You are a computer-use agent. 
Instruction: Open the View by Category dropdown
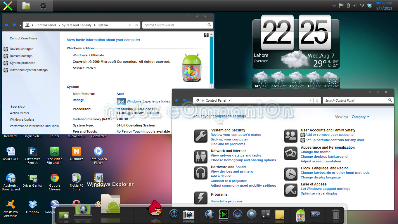(x=361, y=117)
